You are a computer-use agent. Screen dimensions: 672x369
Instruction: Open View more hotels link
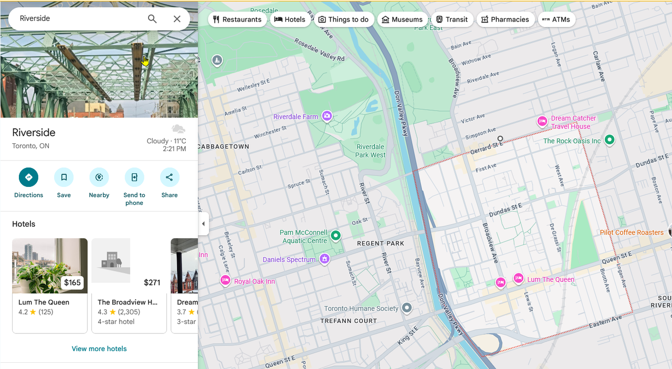99,349
